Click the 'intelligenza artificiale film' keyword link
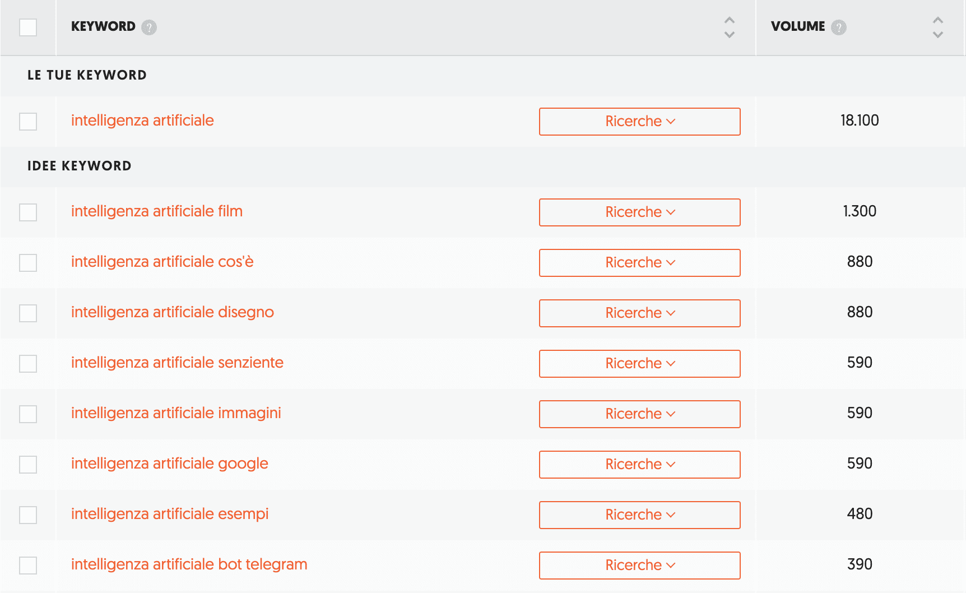This screenshot has width=966, height=593. [156, 211]
